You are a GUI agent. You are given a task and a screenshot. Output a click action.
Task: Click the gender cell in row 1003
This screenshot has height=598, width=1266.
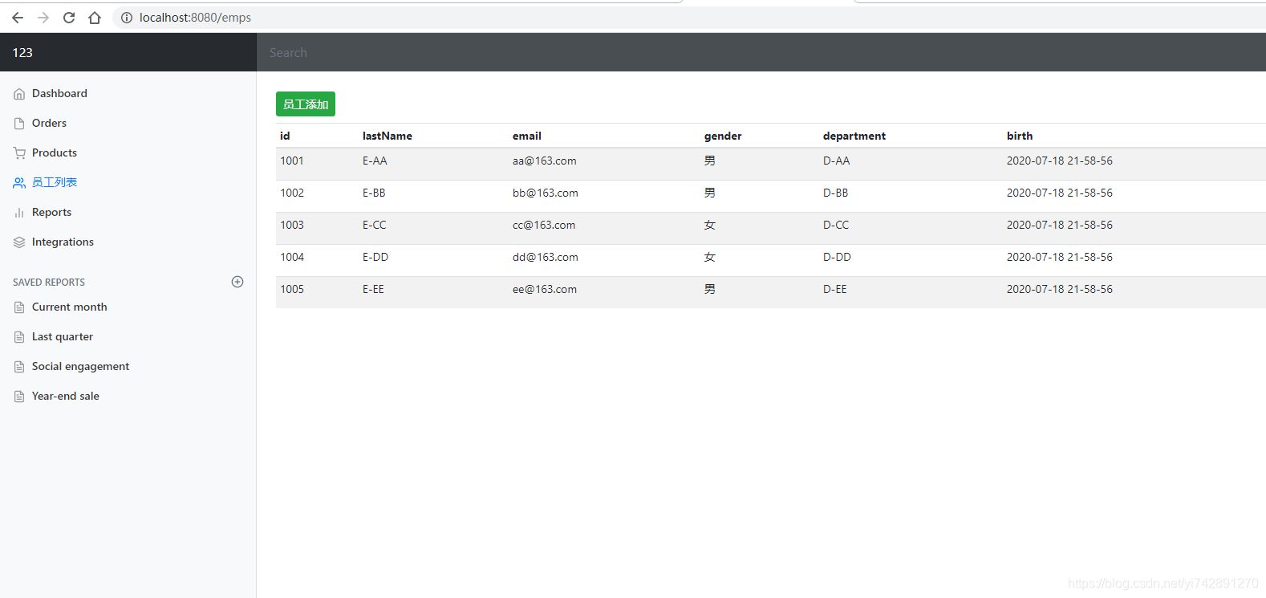(710, 225)
